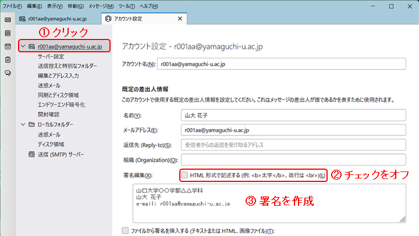
Task: Collapse the r001aa@yamaguchi-u.ac.jp account tree
Action: 22,47
